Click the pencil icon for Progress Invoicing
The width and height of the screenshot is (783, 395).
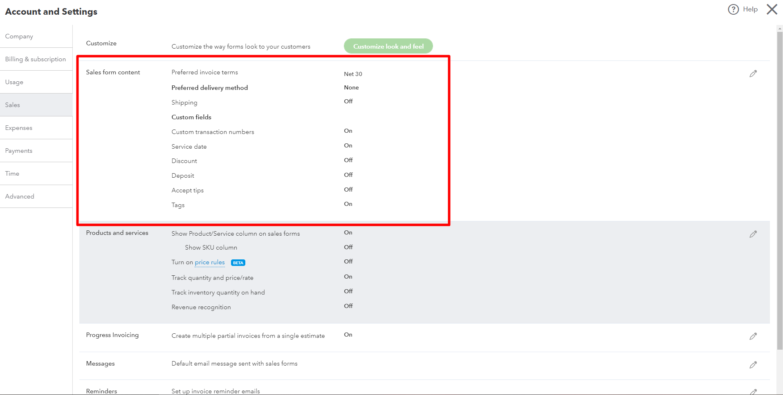click(x=753, y=336)
